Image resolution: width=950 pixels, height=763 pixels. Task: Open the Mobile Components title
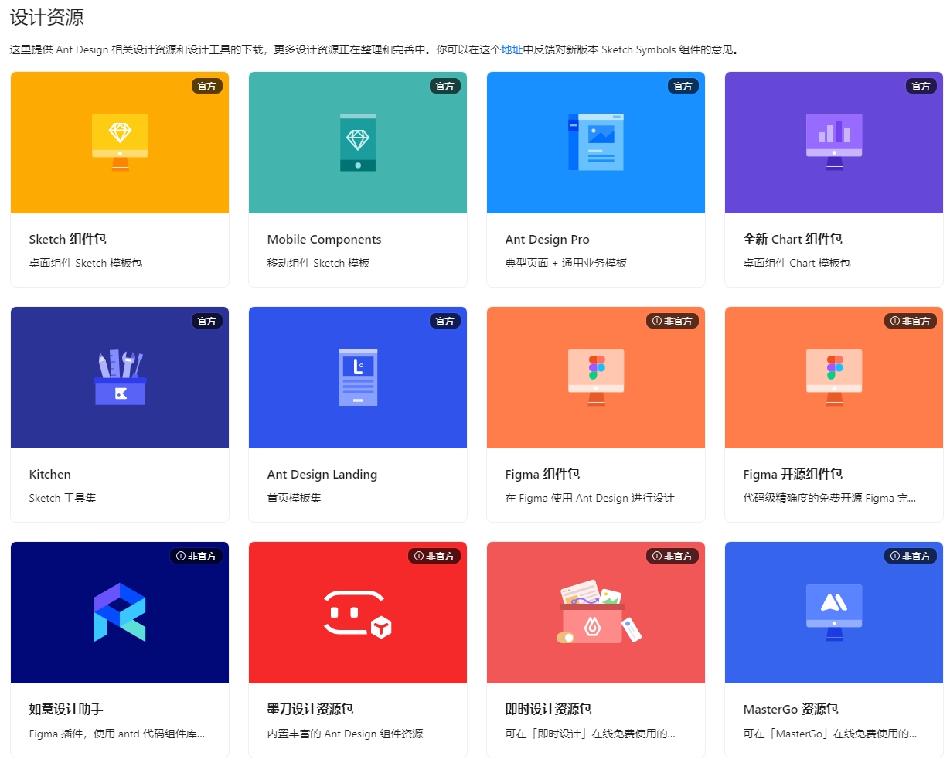click(x=325, y=239)
